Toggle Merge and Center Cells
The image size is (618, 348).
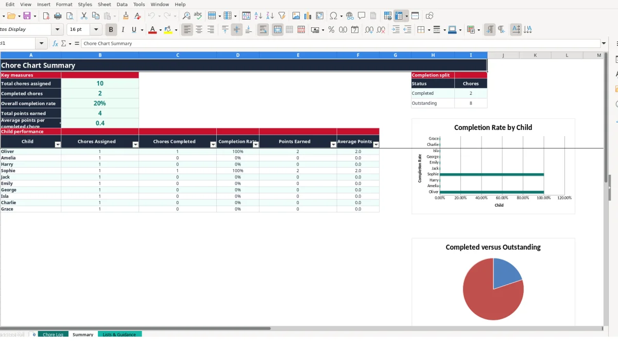[x=278, y=30]
